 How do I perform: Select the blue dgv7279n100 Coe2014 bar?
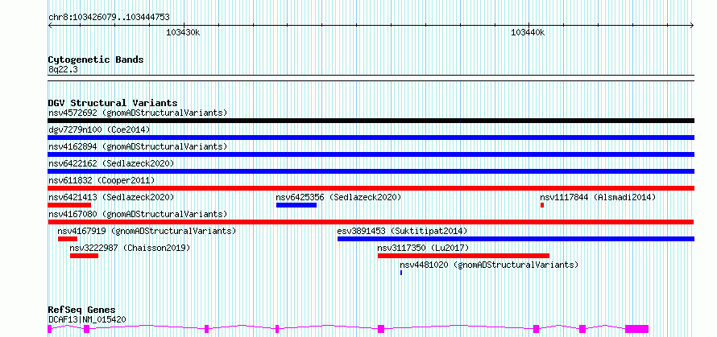(x=371, y=138)
